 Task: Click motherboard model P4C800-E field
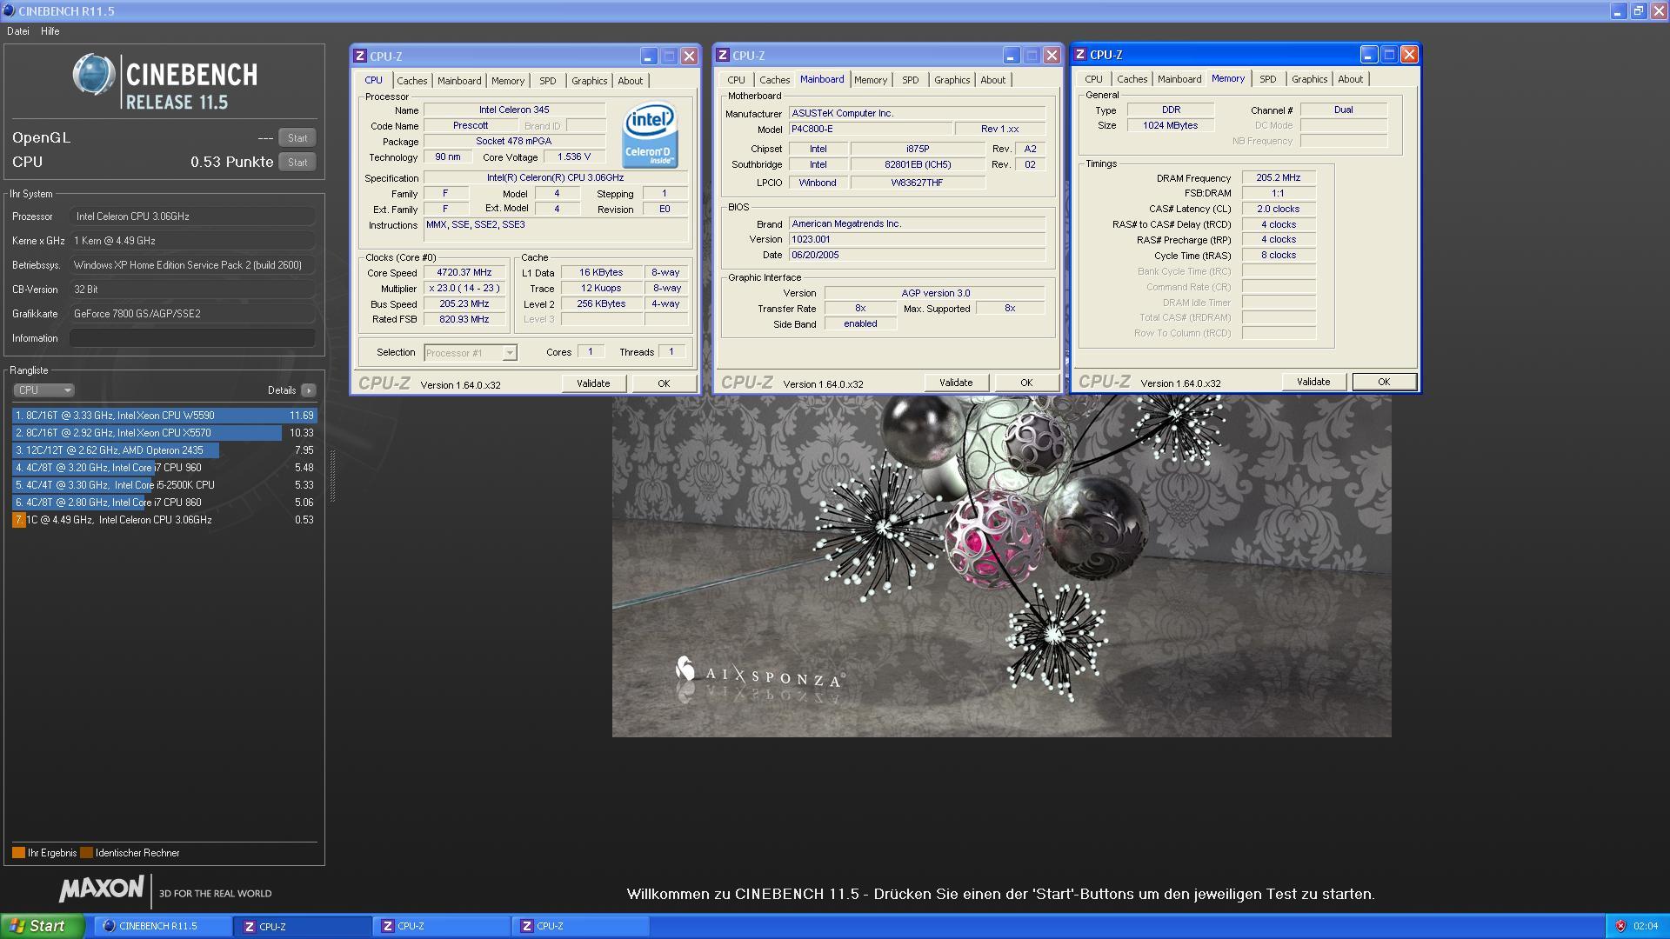(x=870, y=129)
